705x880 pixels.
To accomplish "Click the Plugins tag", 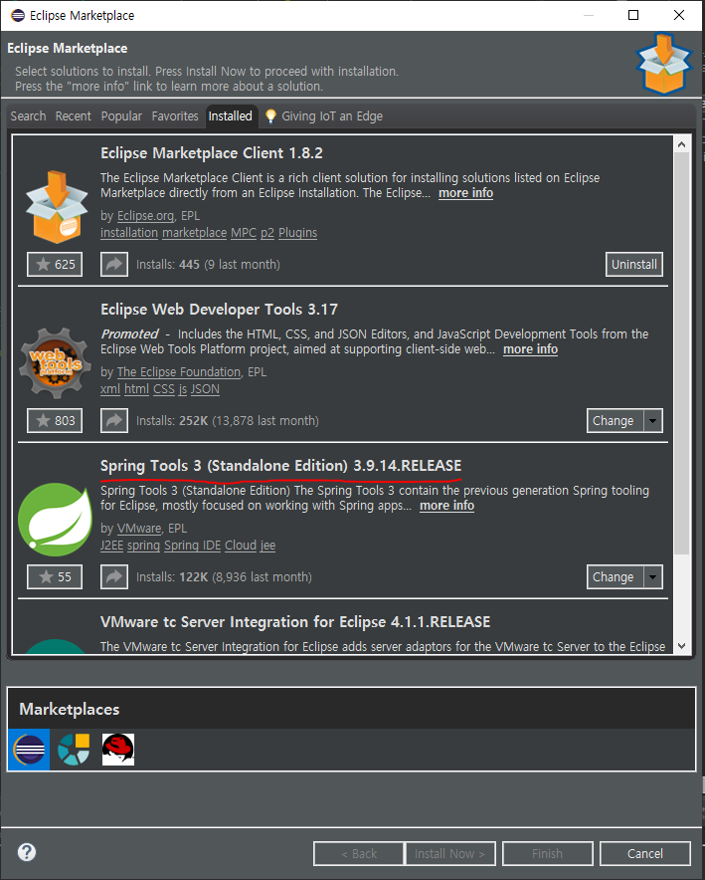I will coord(297,233).
